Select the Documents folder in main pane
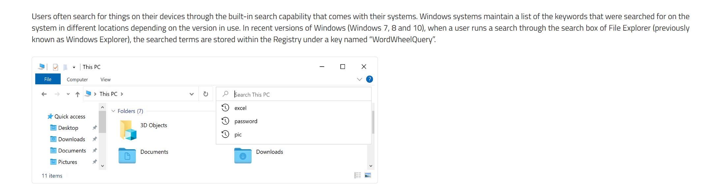Screen dimensions: 705x196 pyautogui.click(x=144, y=155)
